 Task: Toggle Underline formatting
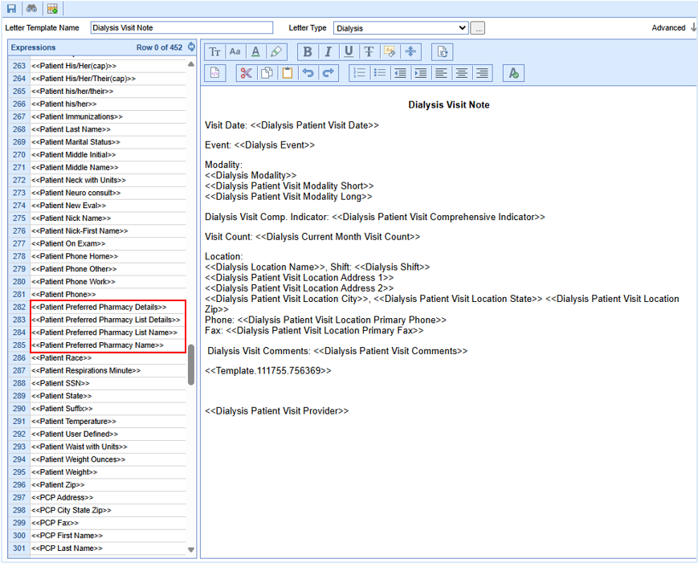click(x=349, y=52)
